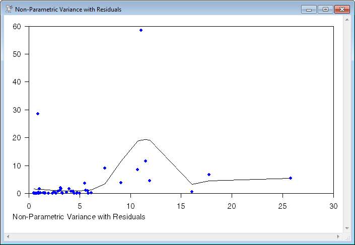Click the resize grip in the bottom-right corner
355x245 pixels.
(x=346, y=236)
